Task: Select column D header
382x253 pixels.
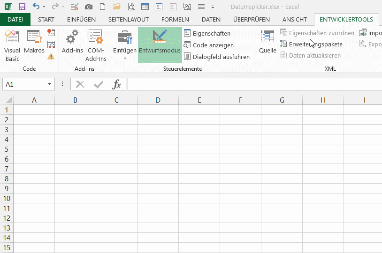Action: (x=158, y=100)
